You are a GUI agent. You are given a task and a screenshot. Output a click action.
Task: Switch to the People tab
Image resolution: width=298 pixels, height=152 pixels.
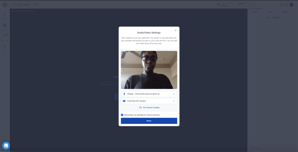tap(285, 12)
